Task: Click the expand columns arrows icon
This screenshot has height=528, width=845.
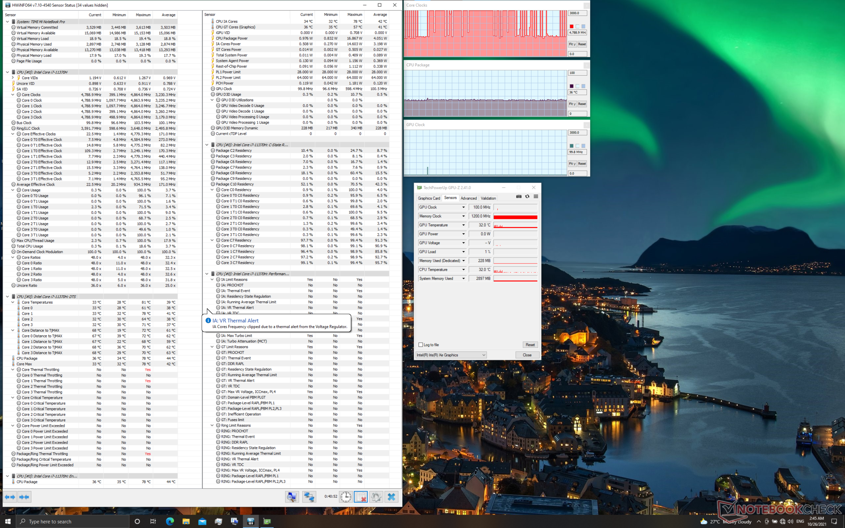Action: pos(10,497)
